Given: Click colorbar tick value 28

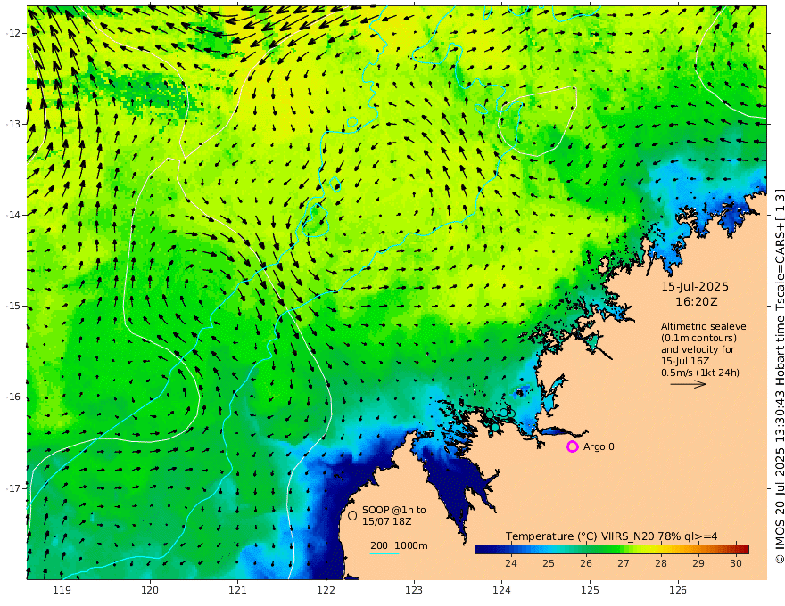Looking at the screenshot, I should (x=661, y=563).
